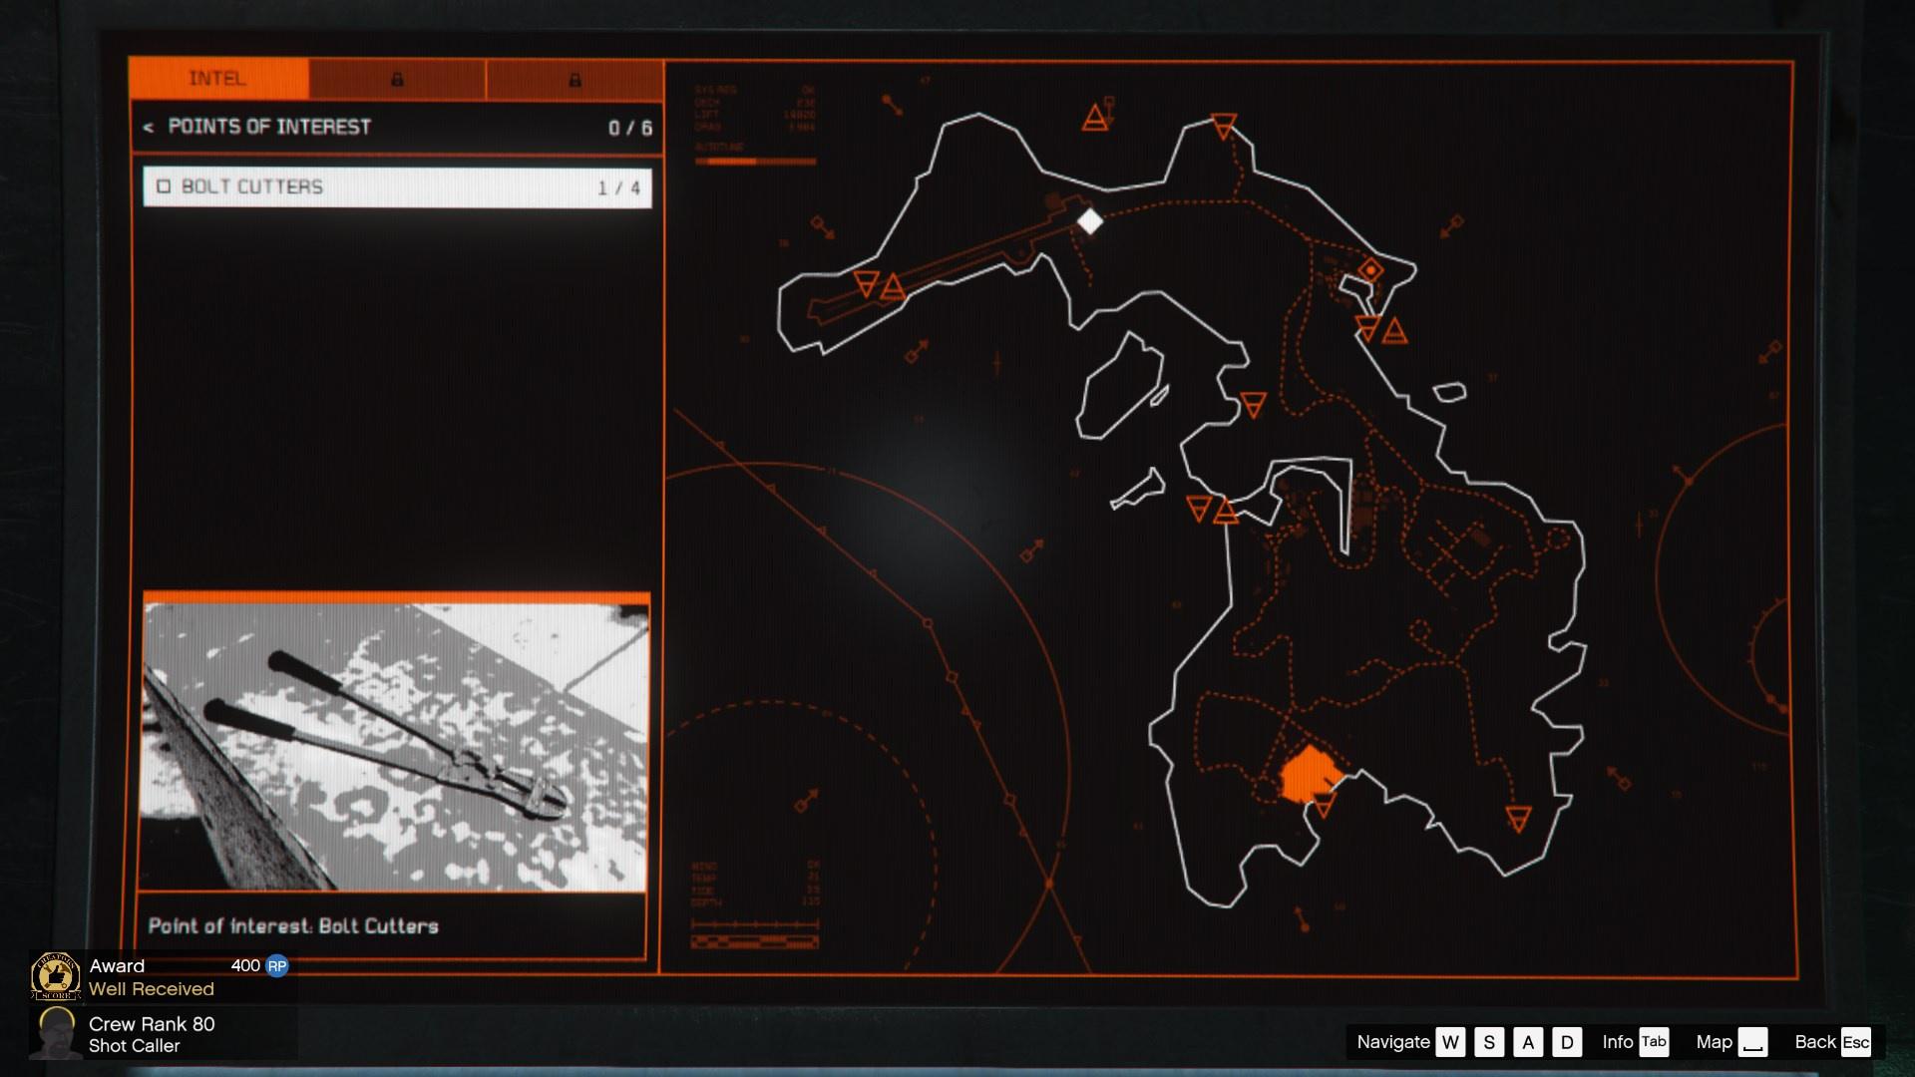1915x1077 pixels.
Task: Click the filled orange compound marker
Action: 1307,774
